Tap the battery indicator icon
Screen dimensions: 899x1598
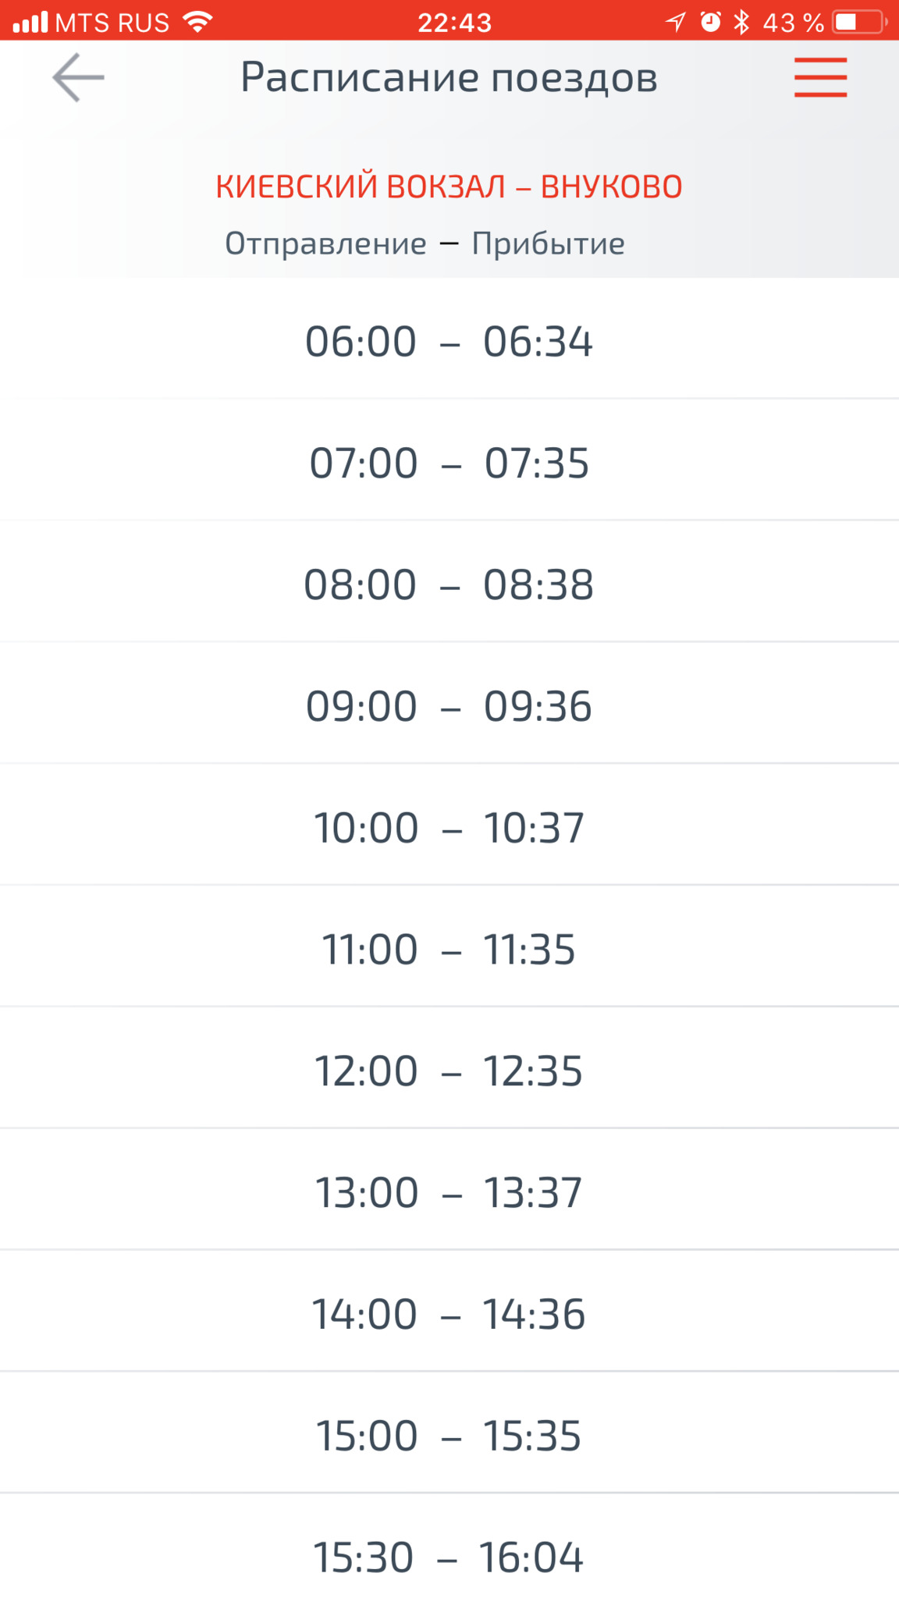(859, 22)
